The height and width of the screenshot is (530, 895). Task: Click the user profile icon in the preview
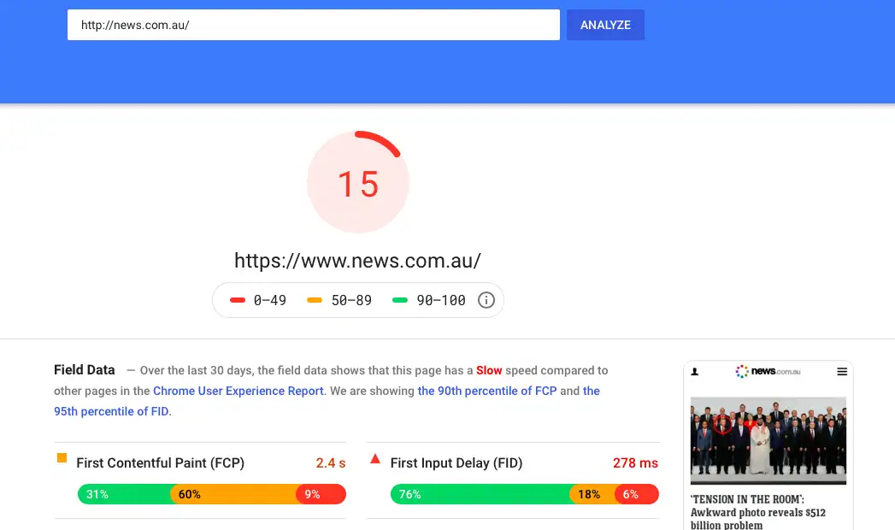(x=695, y=372)
